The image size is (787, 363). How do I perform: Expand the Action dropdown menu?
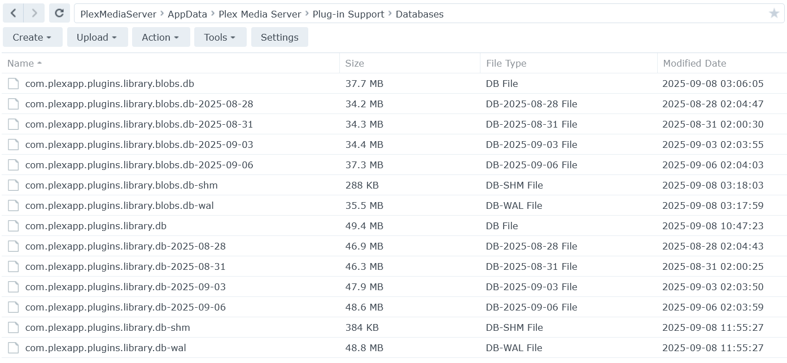161,37
